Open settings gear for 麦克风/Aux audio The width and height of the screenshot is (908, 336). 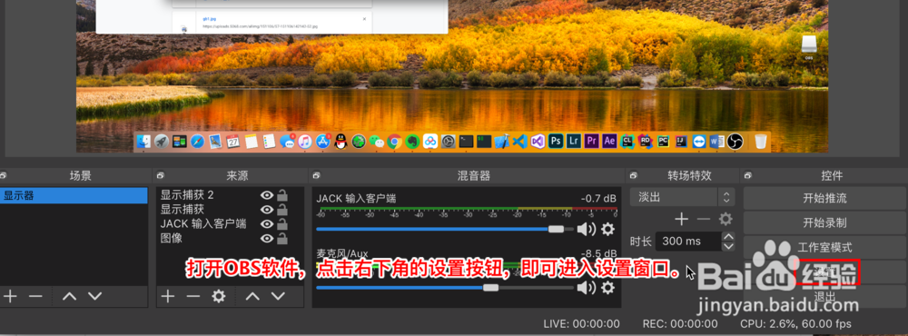pyautogui.click(x=607, y=287)
